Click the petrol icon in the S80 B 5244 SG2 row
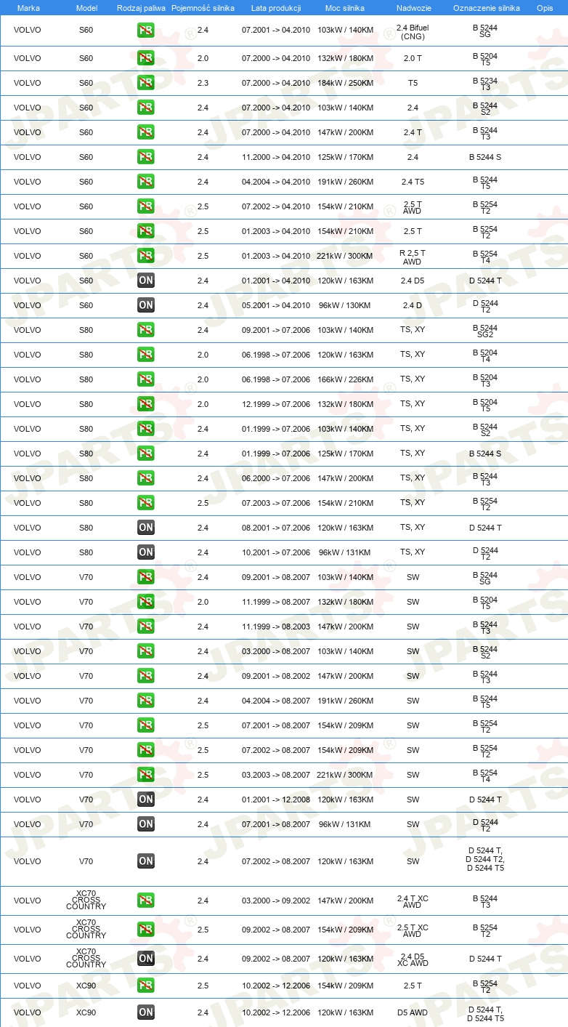 (x=146, y=330)
